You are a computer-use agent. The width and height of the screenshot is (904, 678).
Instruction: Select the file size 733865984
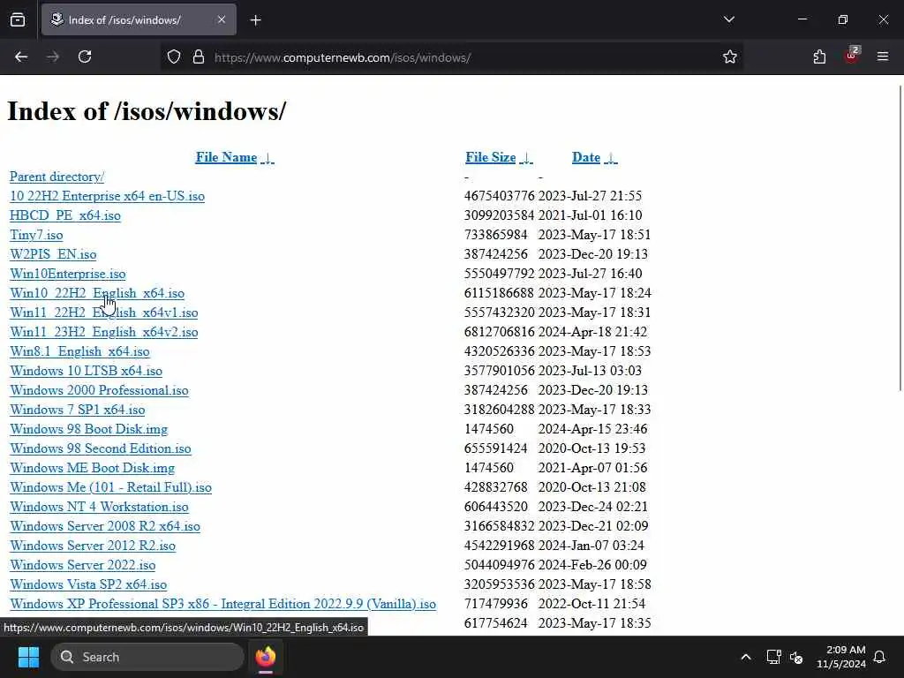tap(495, 235)
